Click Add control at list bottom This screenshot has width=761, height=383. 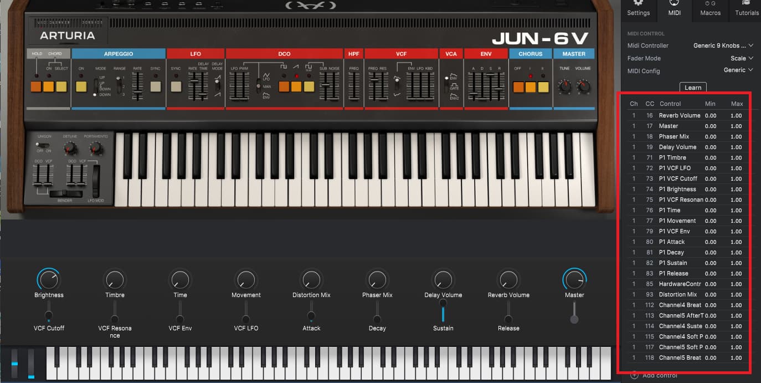click(654, 375)
